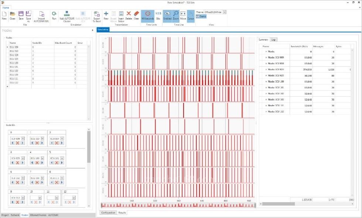Image resolution: width=362 pixels, height=218 pixels.
Task: Click the Export To Excel icon
Action: [x=97, y=15]
